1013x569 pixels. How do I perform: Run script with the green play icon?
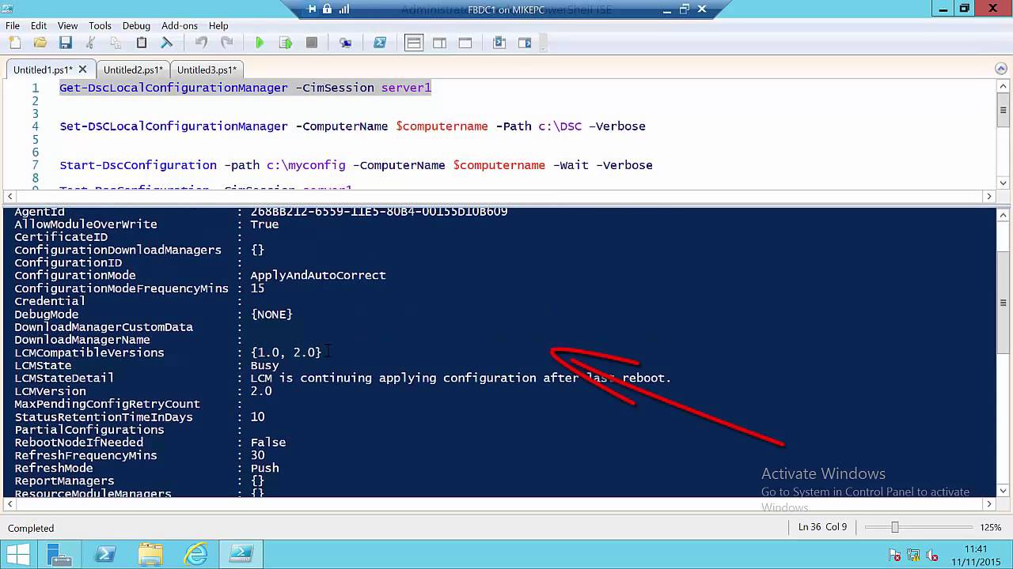point(260,43)
